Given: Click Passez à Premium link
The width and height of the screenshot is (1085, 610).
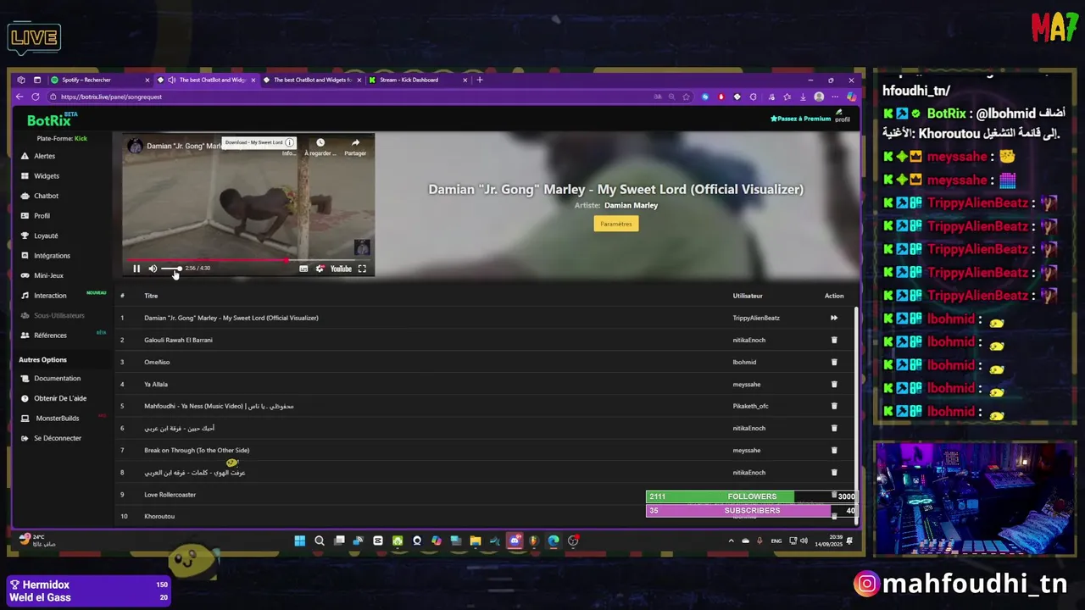Looking at the screenshot, I should [x=800, y=119].
